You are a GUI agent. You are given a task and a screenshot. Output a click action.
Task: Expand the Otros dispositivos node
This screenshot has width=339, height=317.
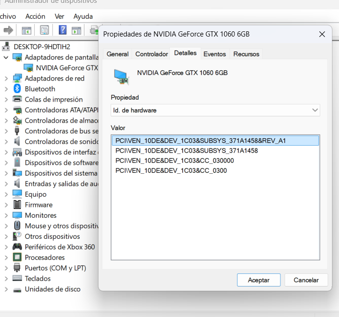[x=6, y=236]
